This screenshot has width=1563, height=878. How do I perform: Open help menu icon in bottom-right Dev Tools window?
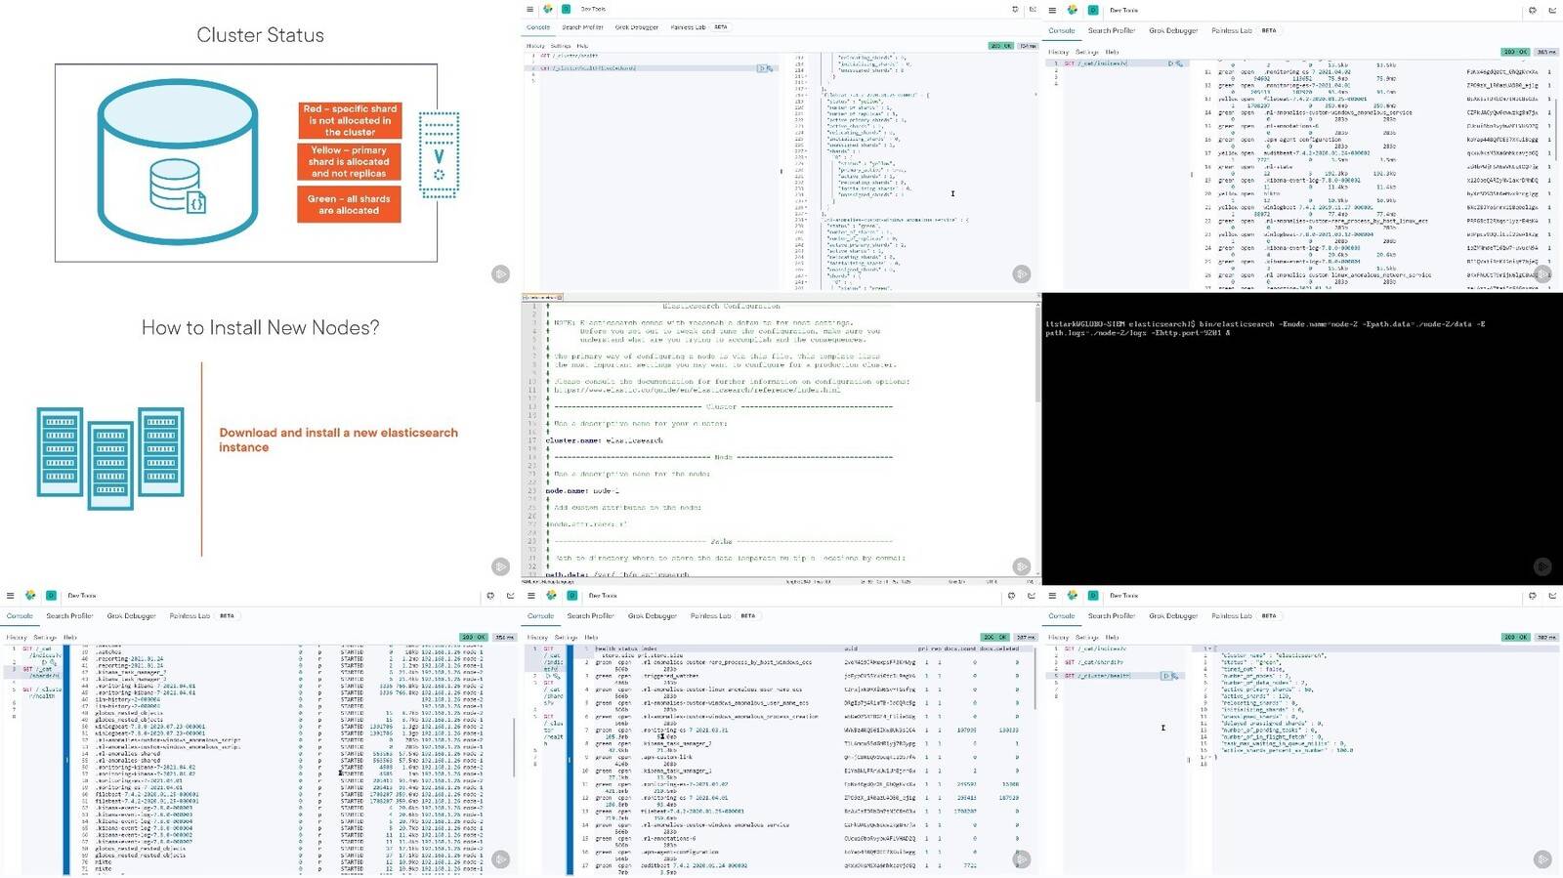[1532, 596]
